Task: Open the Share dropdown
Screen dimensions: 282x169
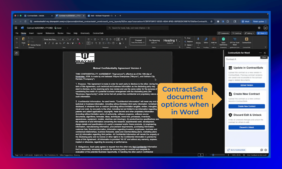Action: pyautogui.click(x=262, y=33)
